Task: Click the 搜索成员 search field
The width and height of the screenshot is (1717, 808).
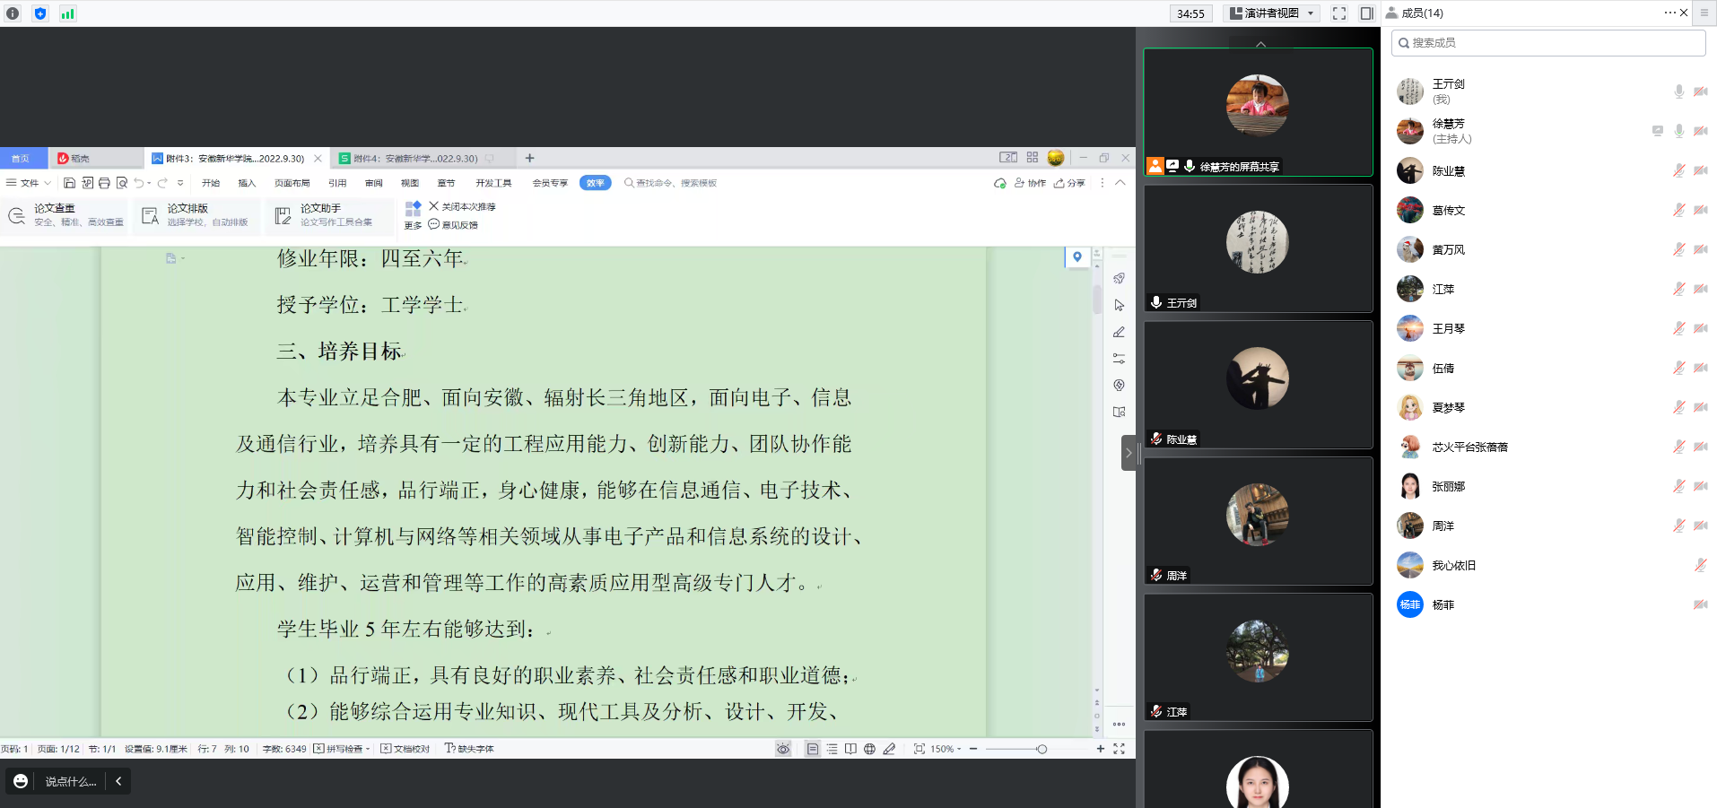Action: (x=1547, y=43)
